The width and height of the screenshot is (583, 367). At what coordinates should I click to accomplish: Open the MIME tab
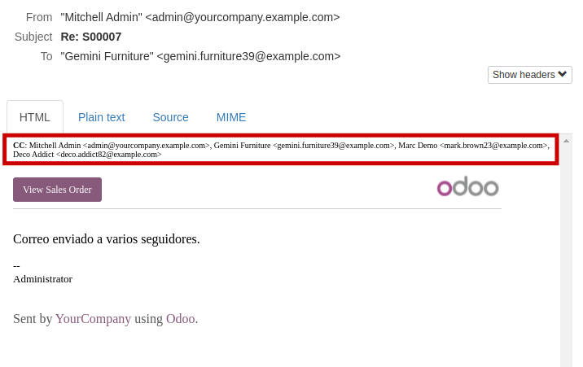231,117
